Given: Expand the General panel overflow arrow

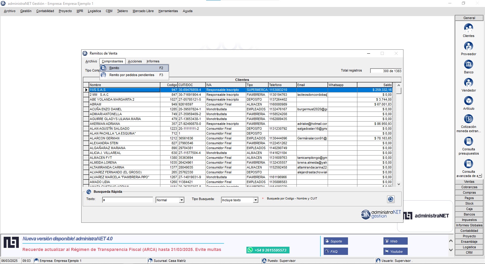Looking at the screenshot, I should click(x=480, y=176).
